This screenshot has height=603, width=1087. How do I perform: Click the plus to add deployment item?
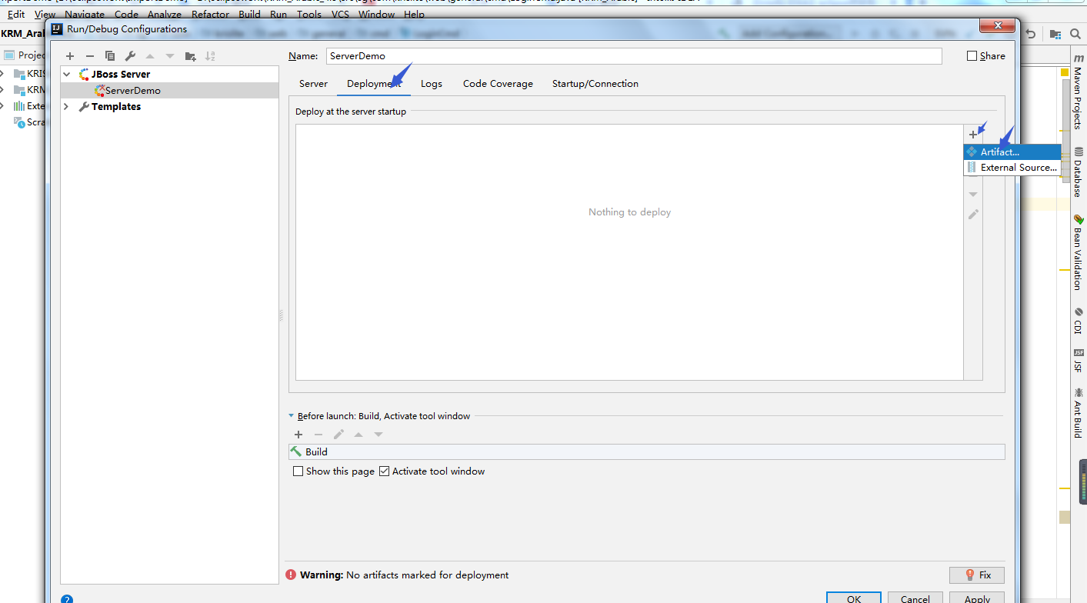[x=973, y=135]
